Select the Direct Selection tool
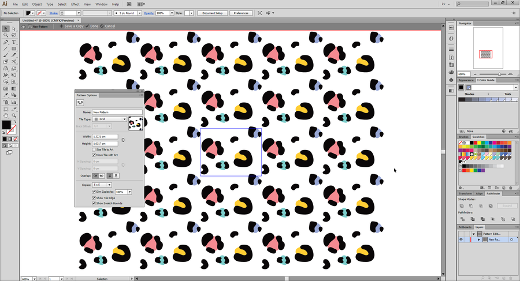 coord(13,28)
